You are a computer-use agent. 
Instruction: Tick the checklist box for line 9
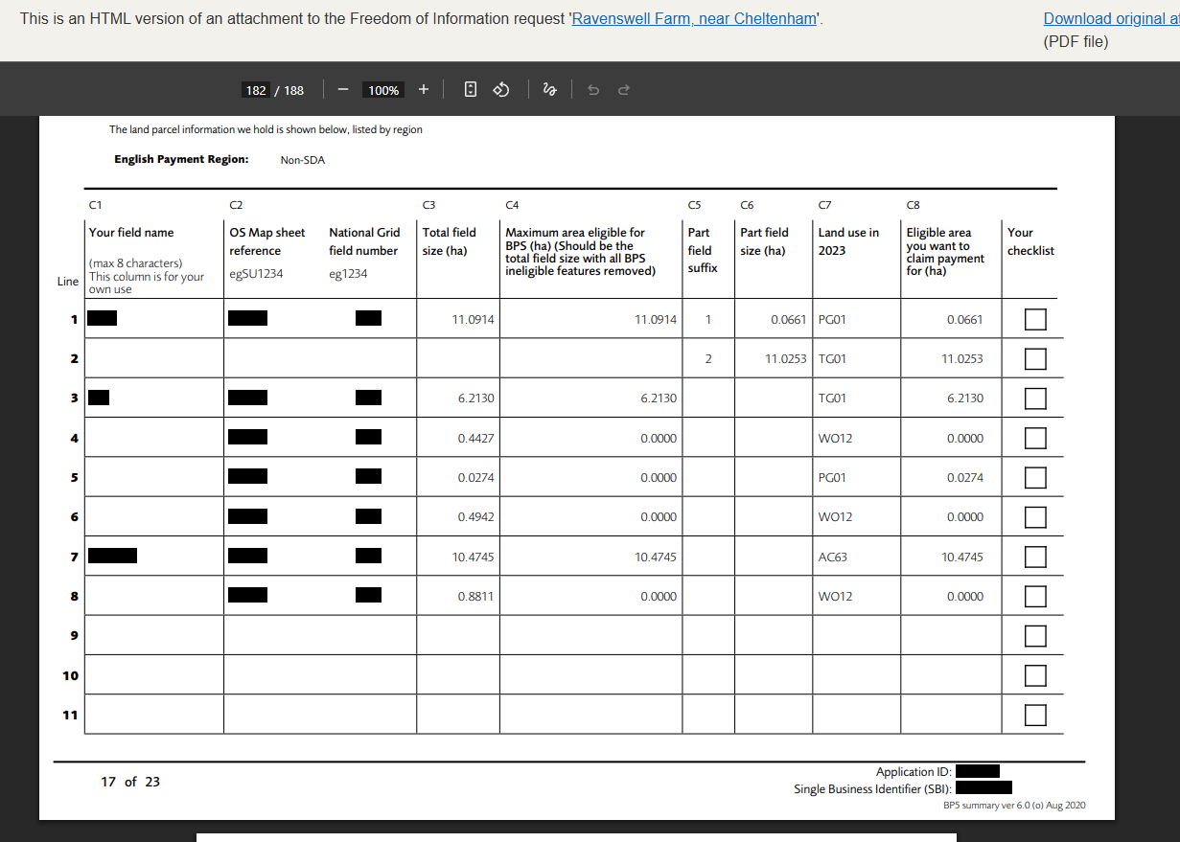point(1035,636)
